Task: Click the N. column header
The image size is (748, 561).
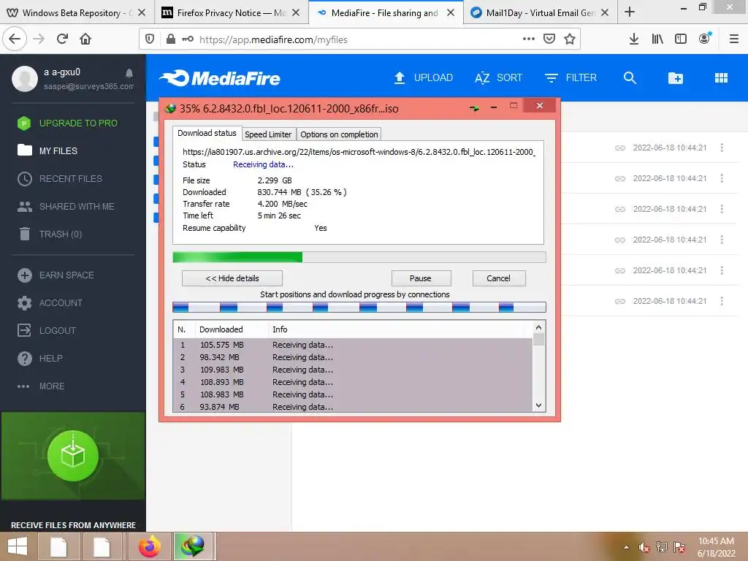Action: click(183, 329)
